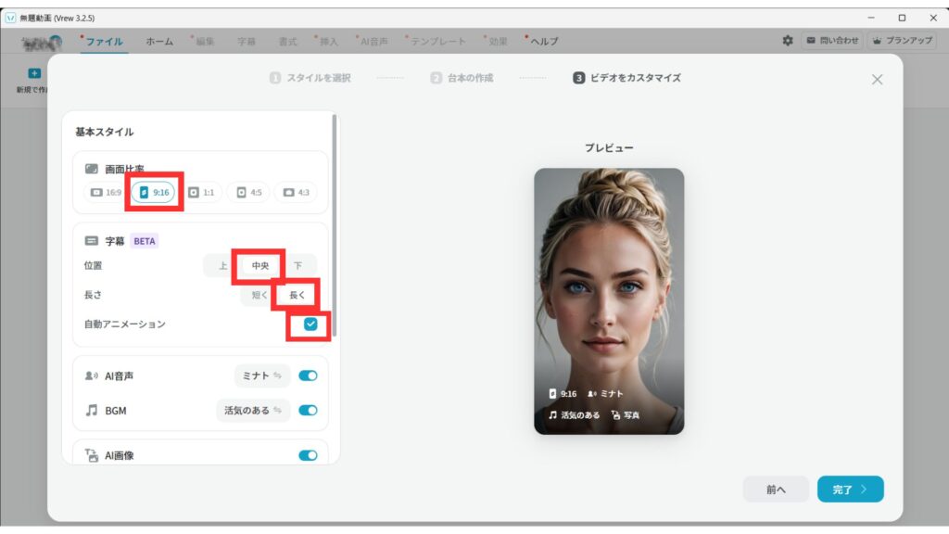Open the settings gear icon

(x=788, y=41)
